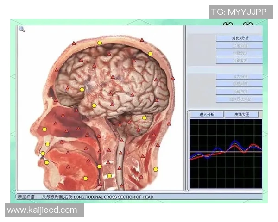Screen dimensions: 278x222
Task: Open the 曲线大图 large curve view
Action: 241,114
